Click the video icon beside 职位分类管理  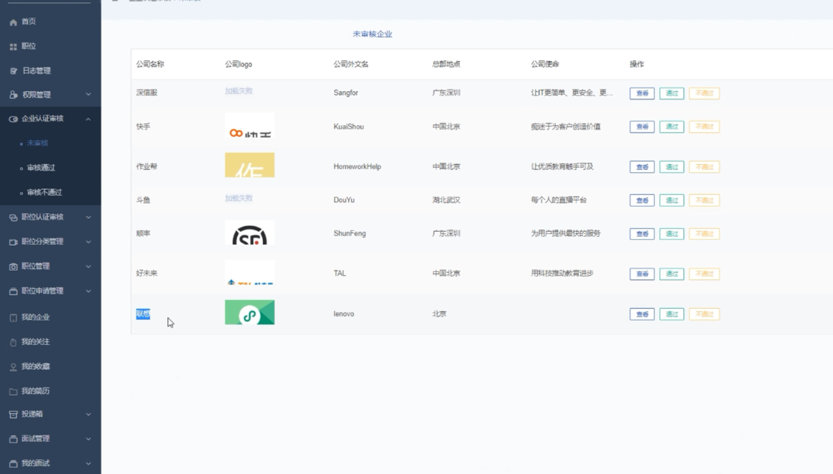(13, 242)
